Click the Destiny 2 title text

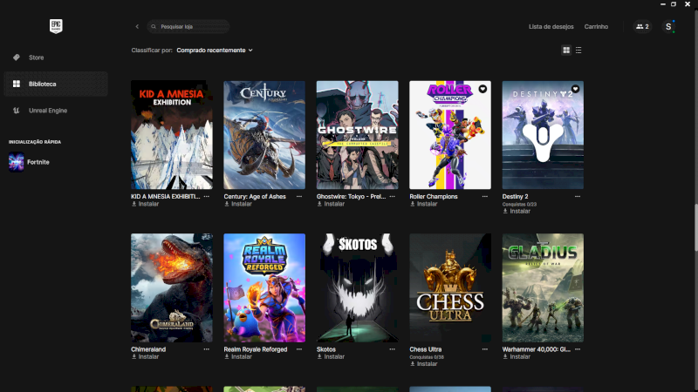[x=515, y=197]
